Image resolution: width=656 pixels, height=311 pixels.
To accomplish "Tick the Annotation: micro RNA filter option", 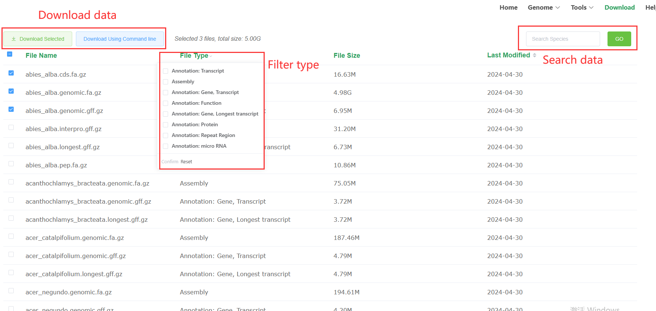I will pos(165,146).
